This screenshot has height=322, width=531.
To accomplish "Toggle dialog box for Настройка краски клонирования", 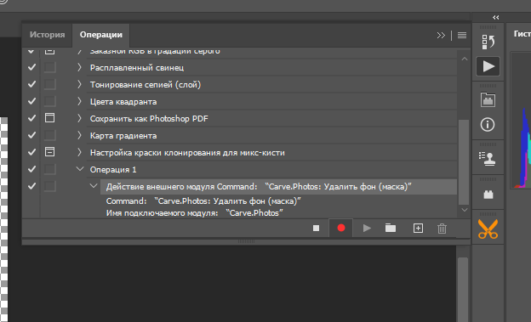I will (49, 152).
